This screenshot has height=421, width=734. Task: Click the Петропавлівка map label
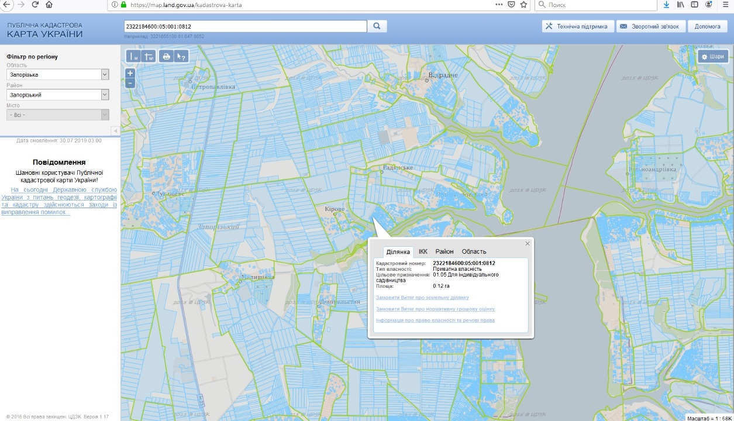pyautogui.click(x=213, y=87)
